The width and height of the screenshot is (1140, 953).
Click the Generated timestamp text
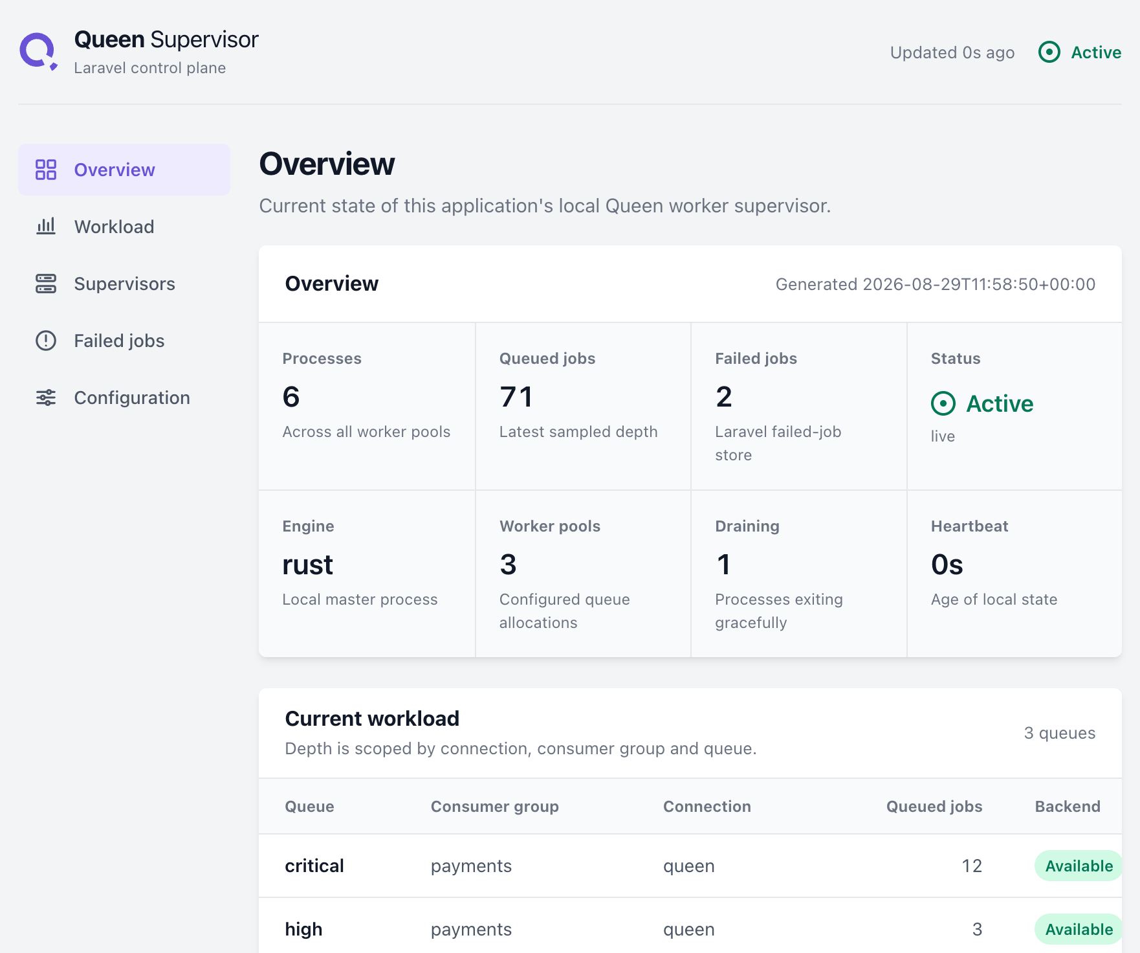(x=936, y=284)
